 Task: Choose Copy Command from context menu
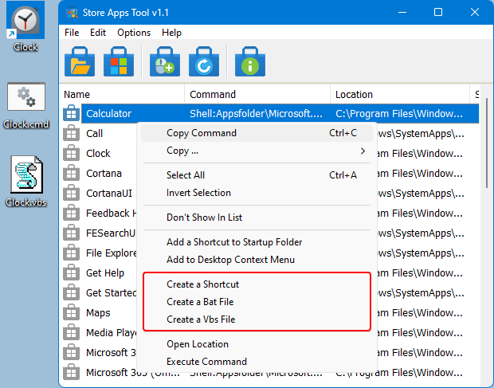tap(201, 133)
